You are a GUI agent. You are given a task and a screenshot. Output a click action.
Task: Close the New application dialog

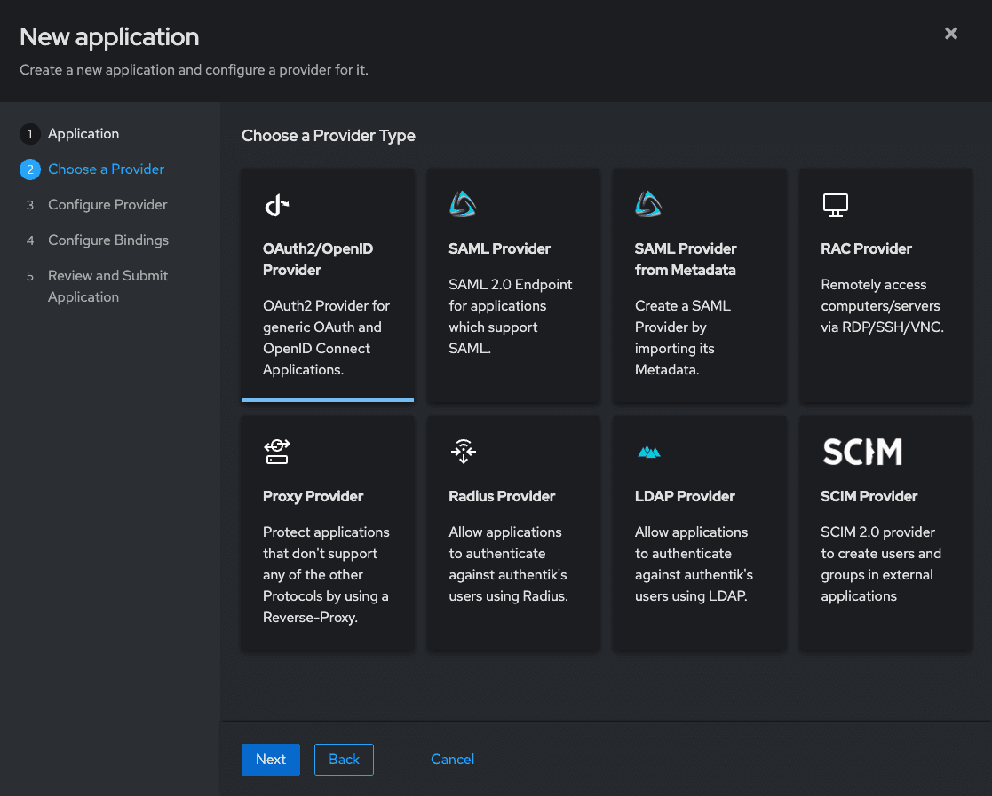(x=950, y=34)
